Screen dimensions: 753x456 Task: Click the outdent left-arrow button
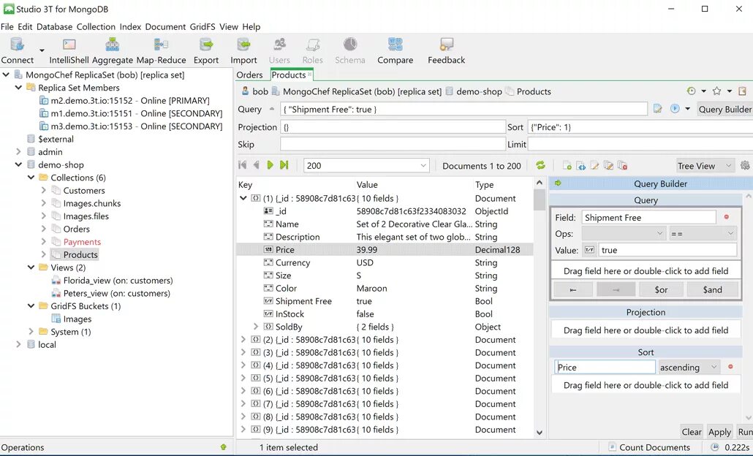pos(573,289)
